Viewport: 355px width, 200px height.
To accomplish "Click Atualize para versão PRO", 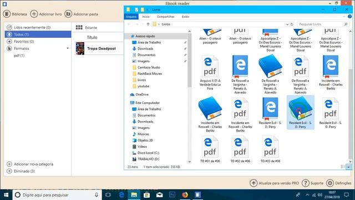I will 274,183.
